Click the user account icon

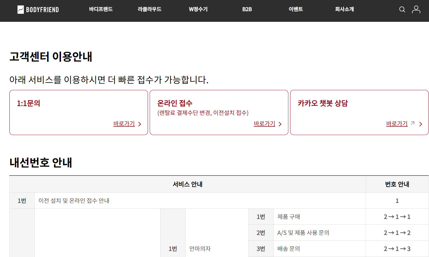416,9
